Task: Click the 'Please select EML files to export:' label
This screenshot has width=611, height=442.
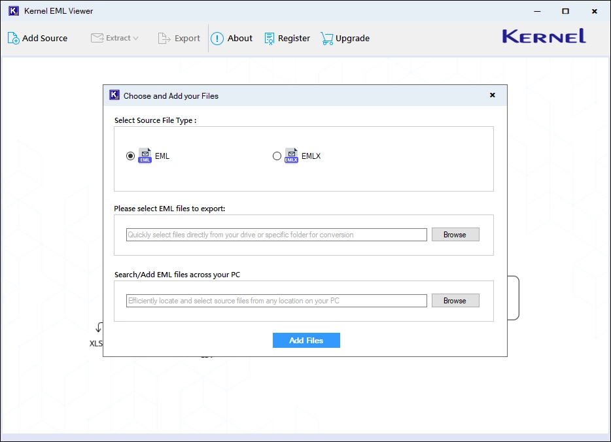Action: [x=169, y=209]
